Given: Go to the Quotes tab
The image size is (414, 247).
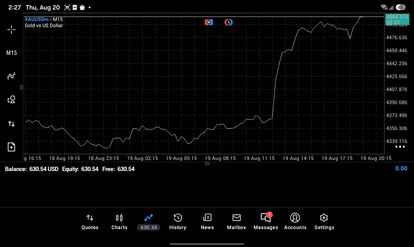Looking at the screenshot, I should tap(90, 222).
